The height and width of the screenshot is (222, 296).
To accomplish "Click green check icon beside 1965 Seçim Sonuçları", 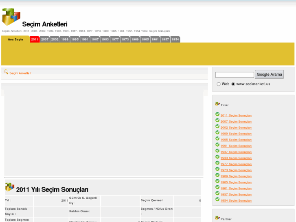I will click(217, 181).
